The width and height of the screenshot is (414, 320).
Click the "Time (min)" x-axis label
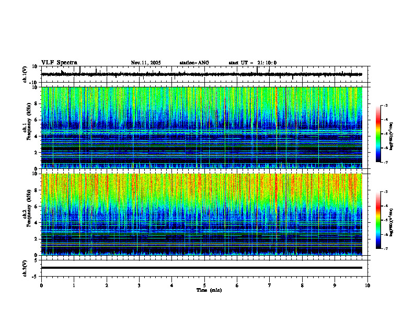pyautogui.click(x=209, y=290)
